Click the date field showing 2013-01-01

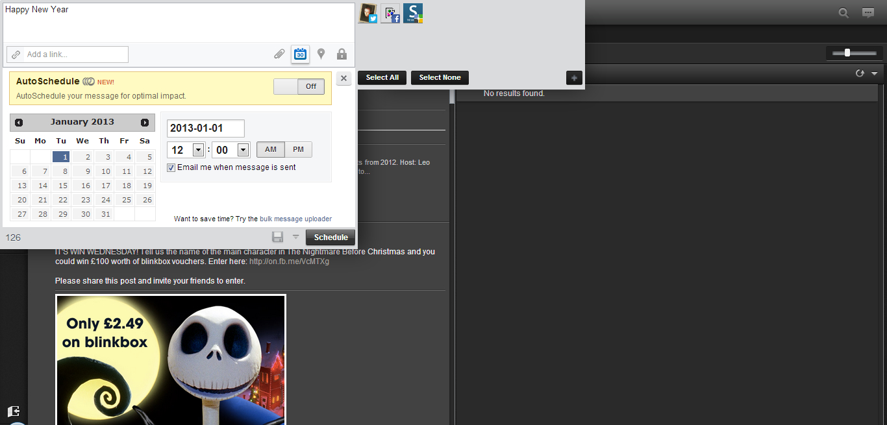(x=205, y=128)
